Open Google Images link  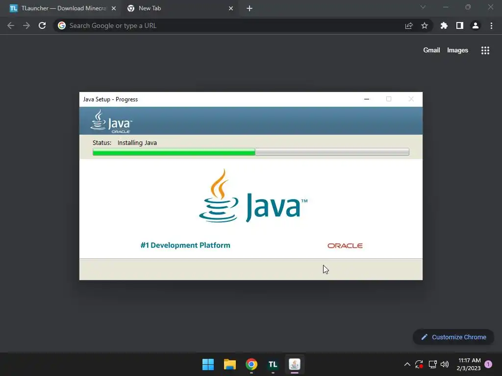457,50
